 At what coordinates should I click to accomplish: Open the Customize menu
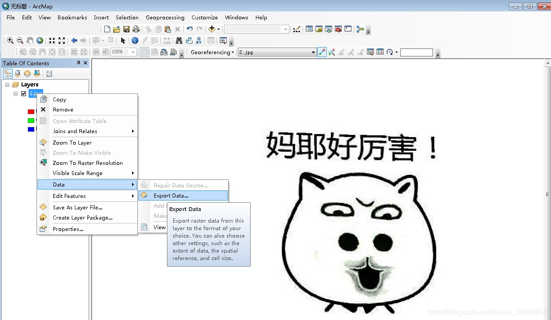click(x=204, y=17)
